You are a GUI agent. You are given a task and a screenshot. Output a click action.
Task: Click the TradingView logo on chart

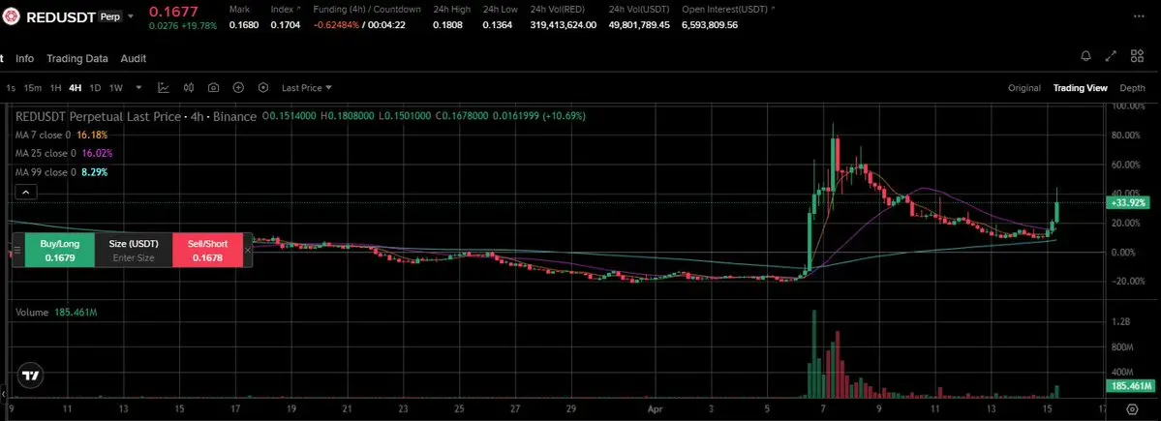[30, 376]
